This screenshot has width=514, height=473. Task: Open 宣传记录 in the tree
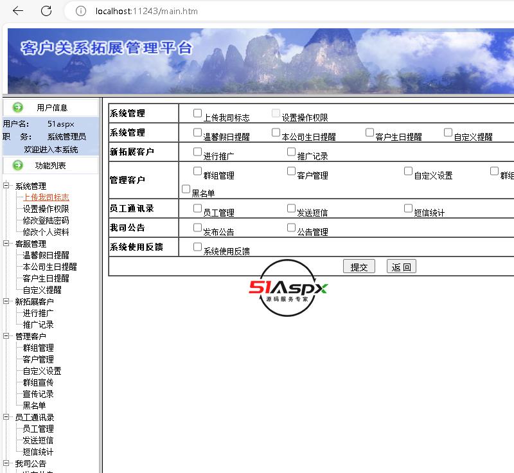pos(39,394)
